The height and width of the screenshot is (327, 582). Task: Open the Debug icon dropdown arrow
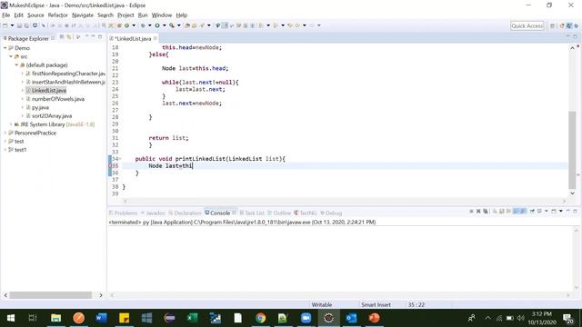(x=149, y=25)
